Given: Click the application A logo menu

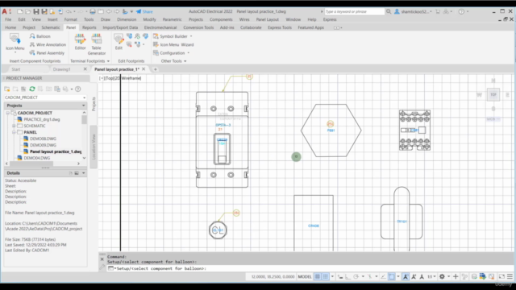Looking at the screenshot, I should 4,11.
